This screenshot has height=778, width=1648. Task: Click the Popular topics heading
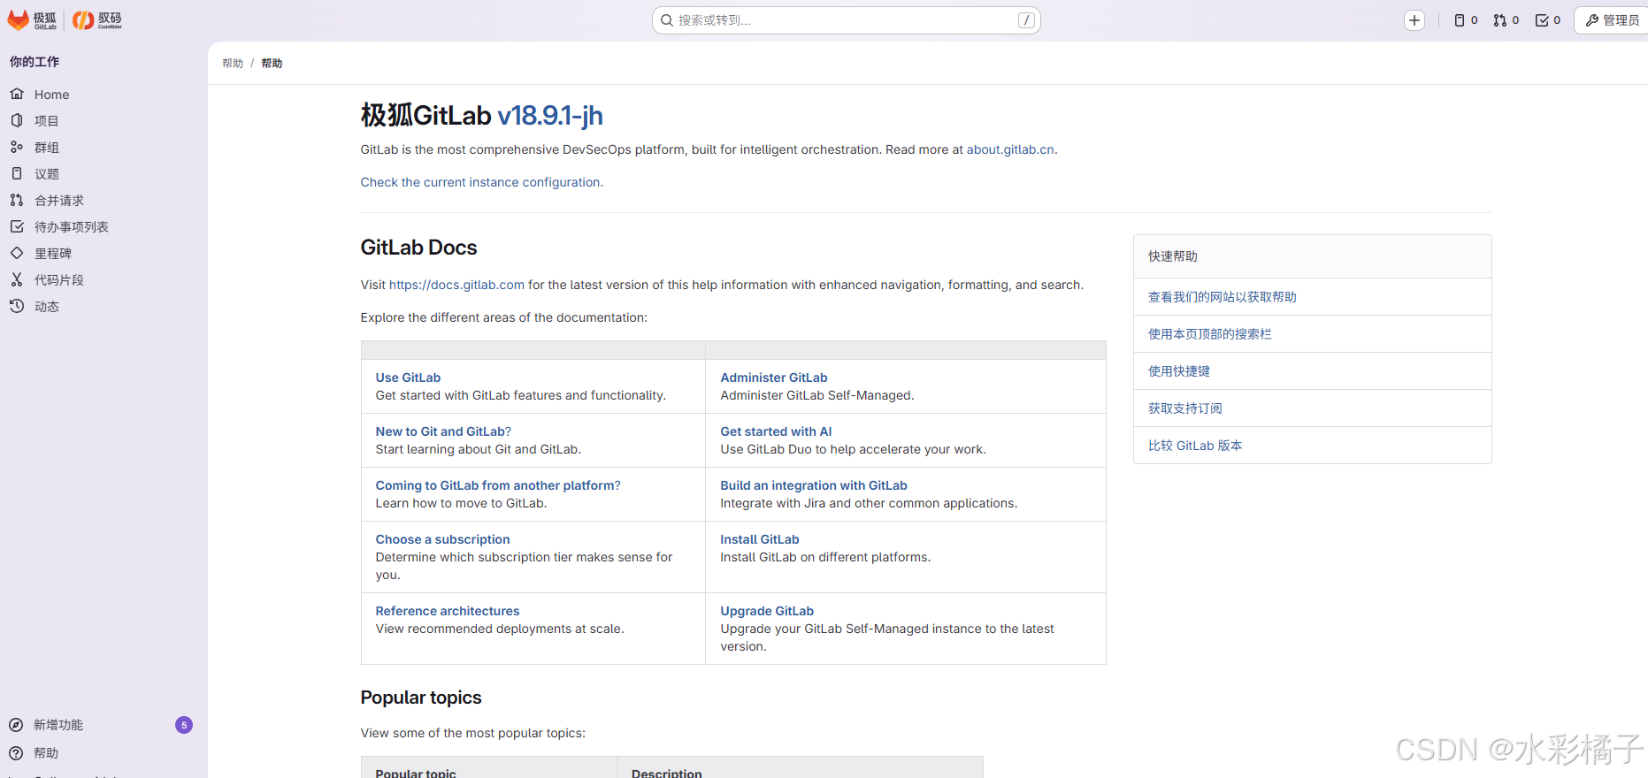click(421, 698)
